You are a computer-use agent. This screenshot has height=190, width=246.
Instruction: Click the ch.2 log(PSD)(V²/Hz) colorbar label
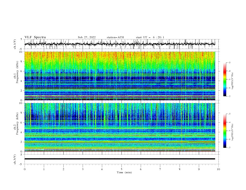point(233,132)
